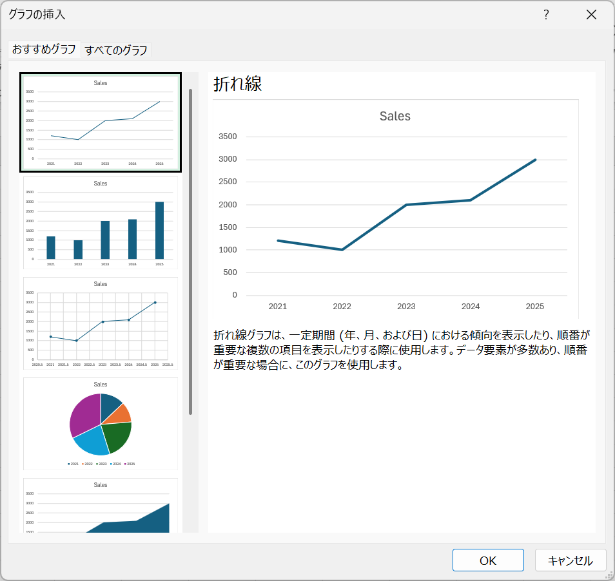Switch to the すべてのグラフ tab

[117, 50]
